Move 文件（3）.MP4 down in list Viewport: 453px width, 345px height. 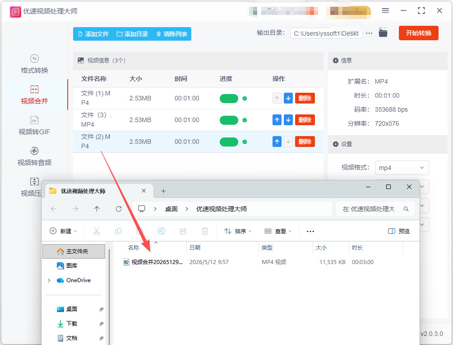(x=288, y=120)
